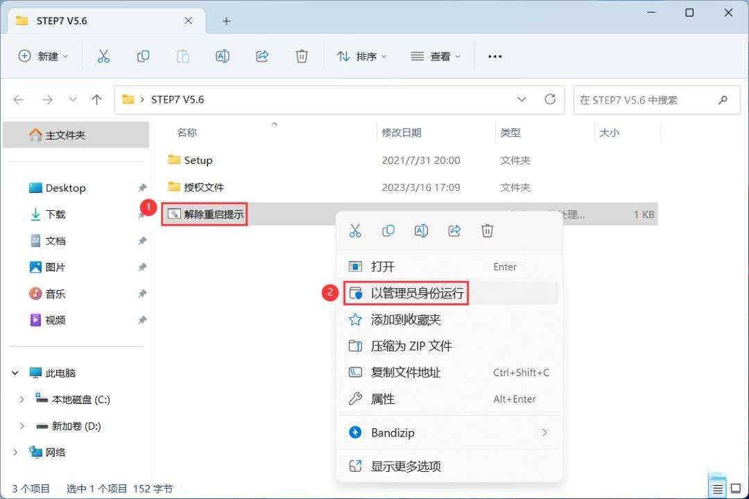The image size is (749, 499).
Task: Choose 显示更多选项 from the context menu
Action: coord(449,466)
